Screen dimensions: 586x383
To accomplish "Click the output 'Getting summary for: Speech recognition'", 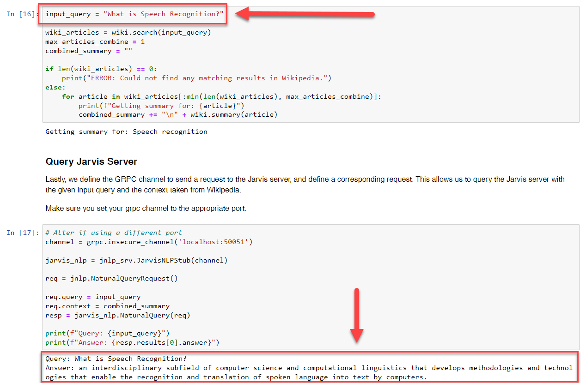I will pos(126,132).
